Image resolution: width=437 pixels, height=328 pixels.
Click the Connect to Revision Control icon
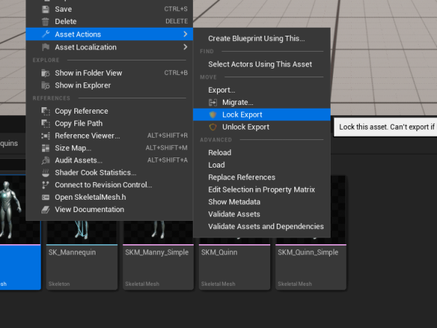click(46, 185)
